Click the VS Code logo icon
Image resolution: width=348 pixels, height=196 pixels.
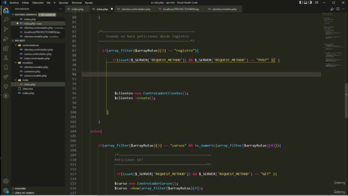[x=4, y=3]
